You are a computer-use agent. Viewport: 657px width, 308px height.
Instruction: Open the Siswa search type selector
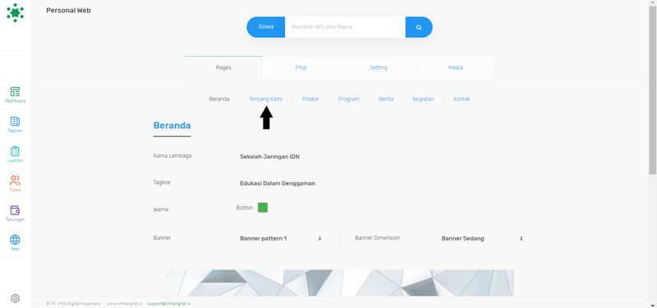click(x=266, y=27)
